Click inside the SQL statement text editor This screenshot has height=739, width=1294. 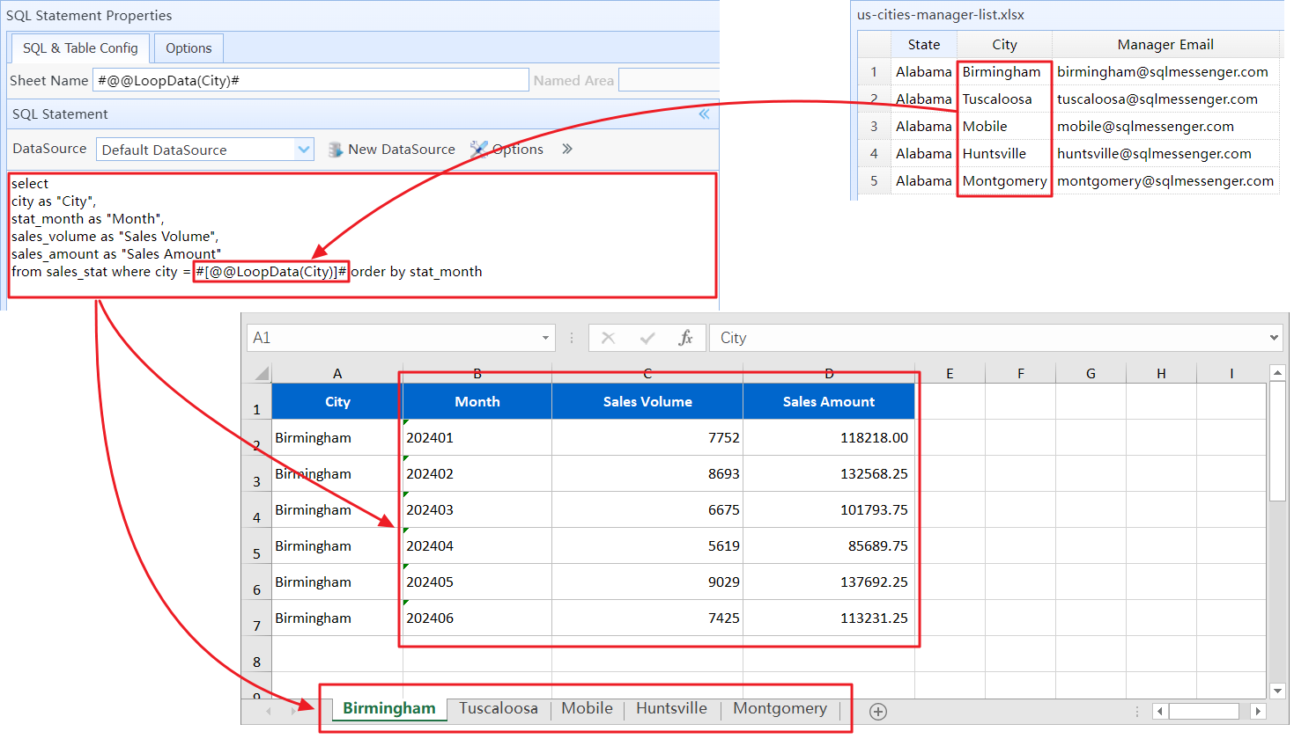[x=362, y=235]
